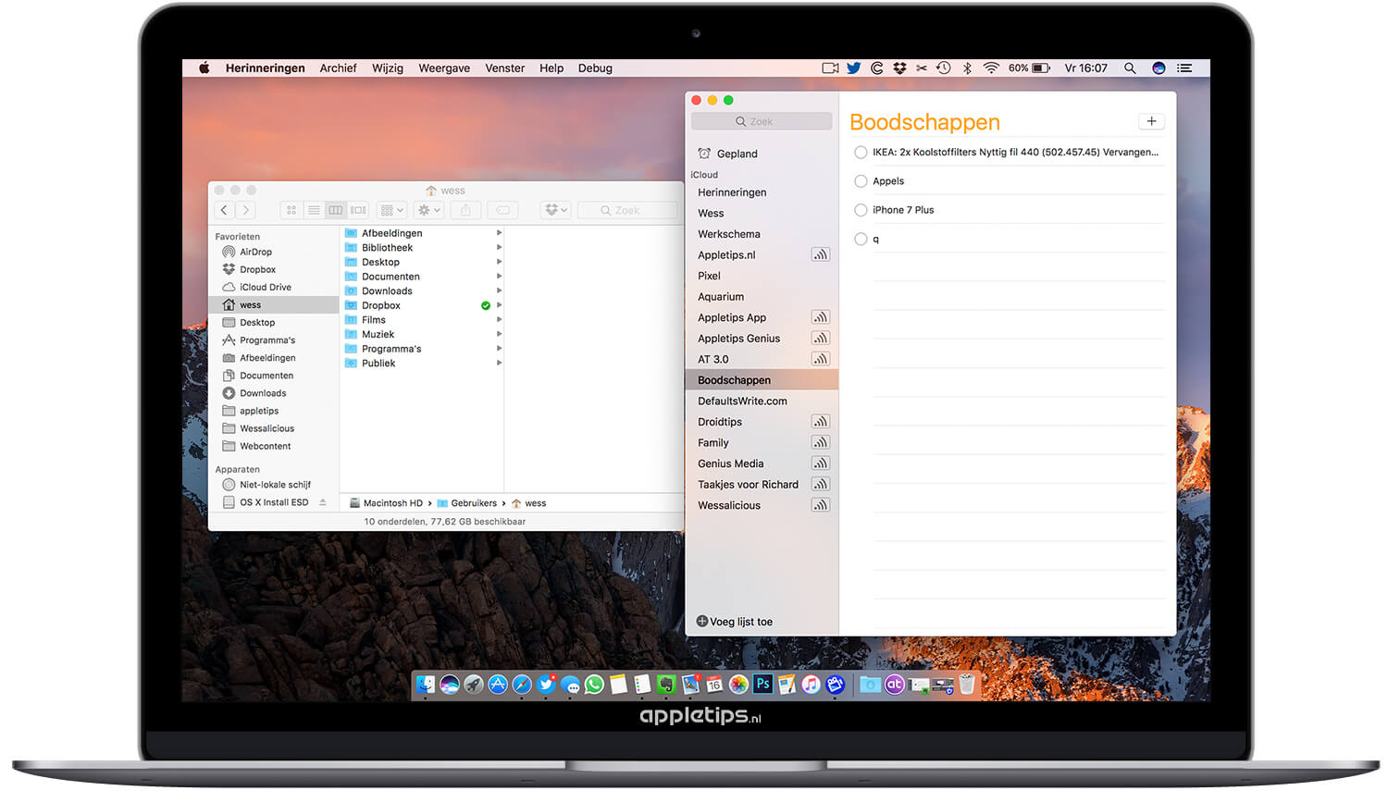This screenshot has width=1388, height=791.
Task: Eject the OS X Install ESD volume
Action: click(323, 502)
